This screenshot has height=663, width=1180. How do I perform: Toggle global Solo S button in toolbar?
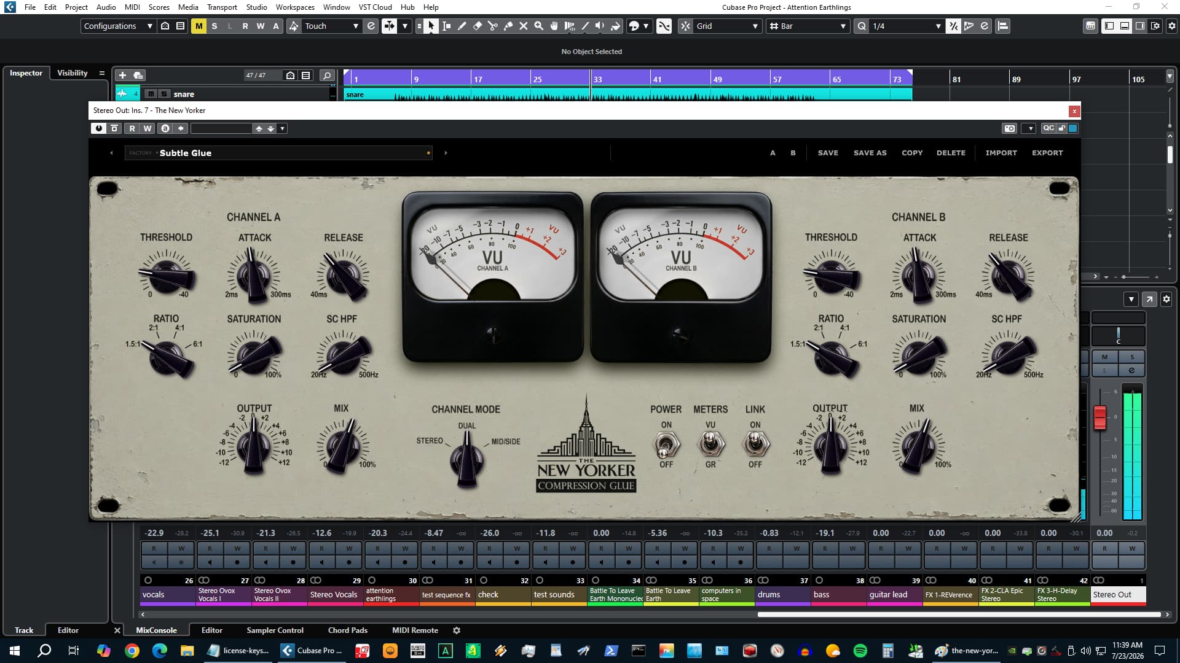pyautogui.click(x=214, y=26)
